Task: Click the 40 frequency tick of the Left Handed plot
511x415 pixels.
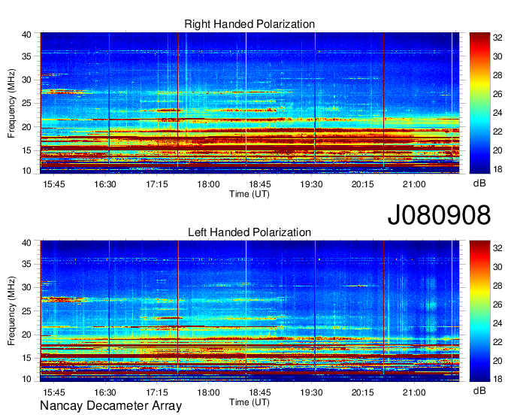Action: coord(26,243)
